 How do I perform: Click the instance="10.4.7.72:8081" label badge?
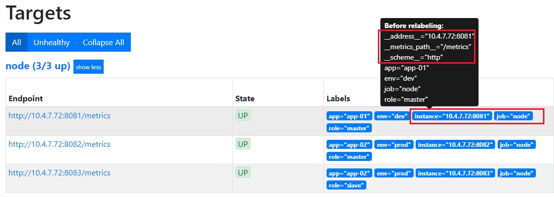click(452, 116)
